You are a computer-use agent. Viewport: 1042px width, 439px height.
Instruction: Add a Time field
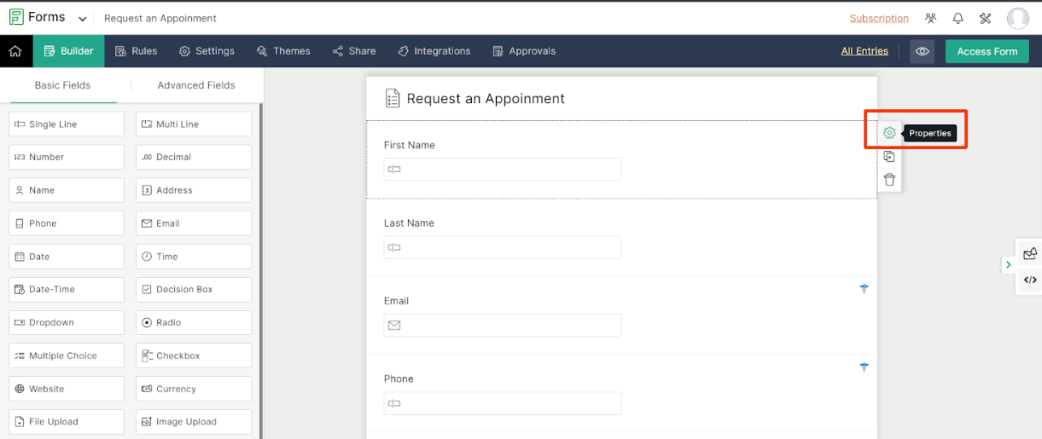pos(194,256)
